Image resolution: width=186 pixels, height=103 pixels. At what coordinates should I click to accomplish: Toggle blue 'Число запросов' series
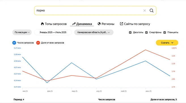pyautogui.click(x=14, y=43)
